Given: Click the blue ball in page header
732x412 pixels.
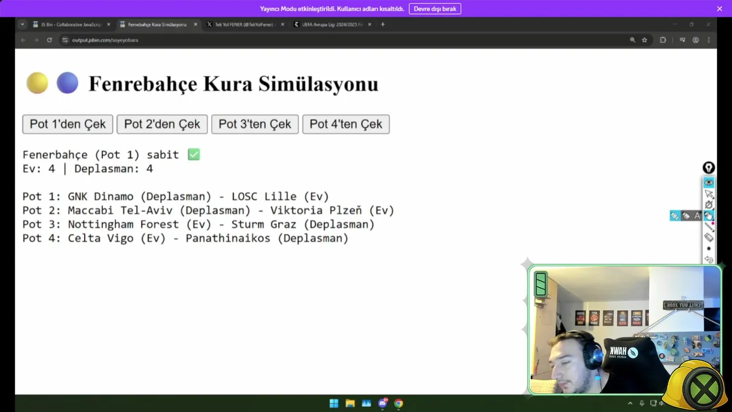Looking at the screenshot, I should click(67, 83).
